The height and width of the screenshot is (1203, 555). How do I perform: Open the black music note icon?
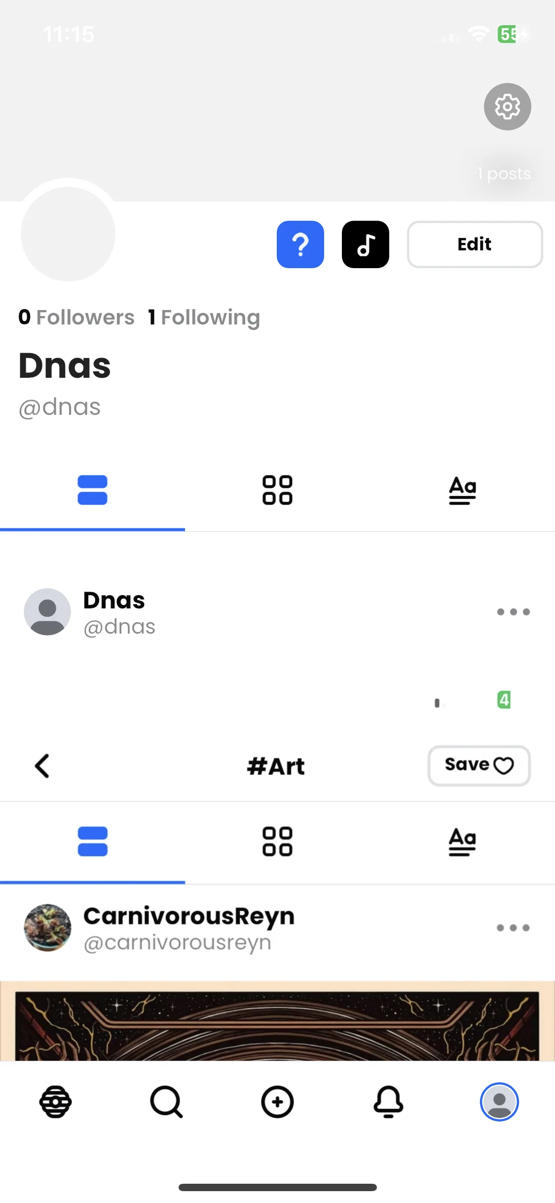click(366, 244)
